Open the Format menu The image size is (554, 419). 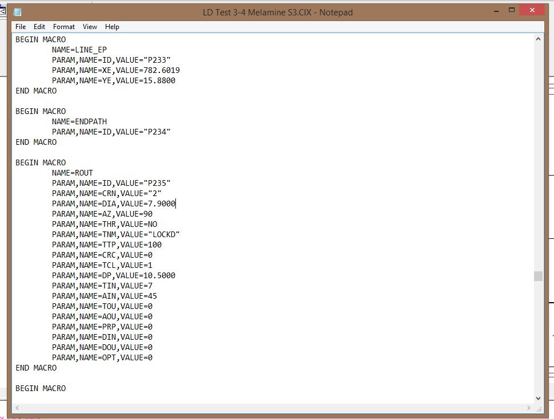tap(64, 27)
